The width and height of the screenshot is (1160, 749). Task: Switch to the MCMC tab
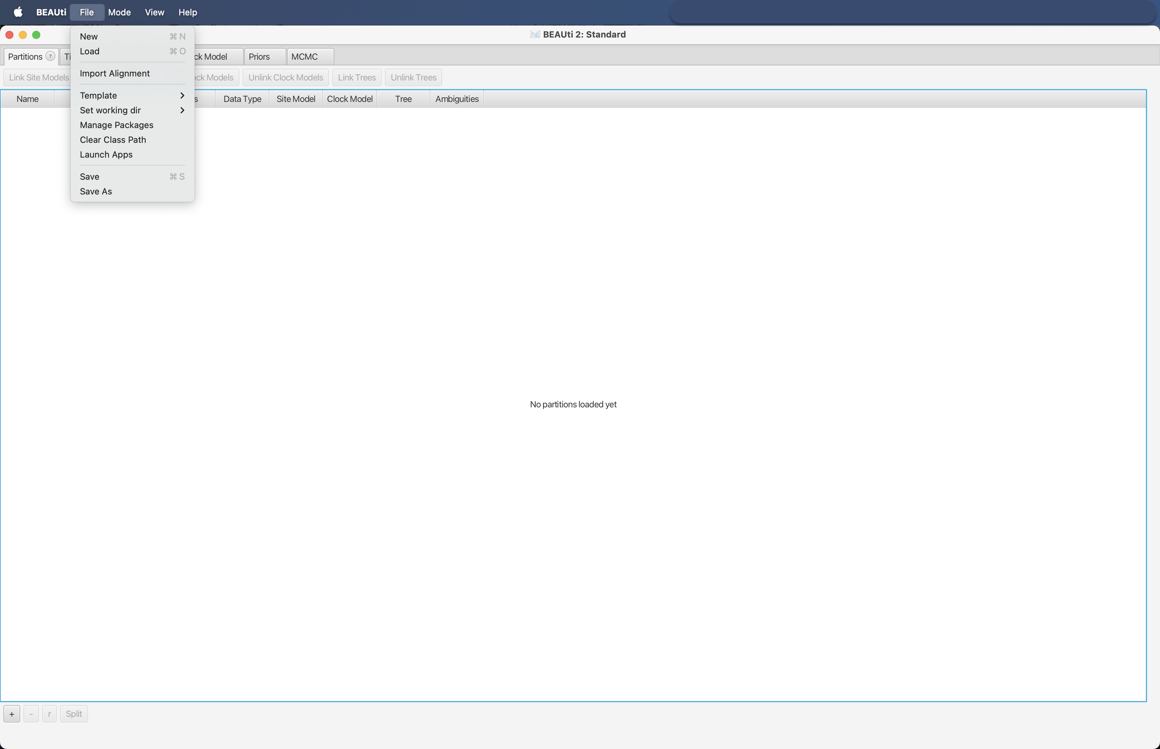pyautogui.click(x=310, y=56)
